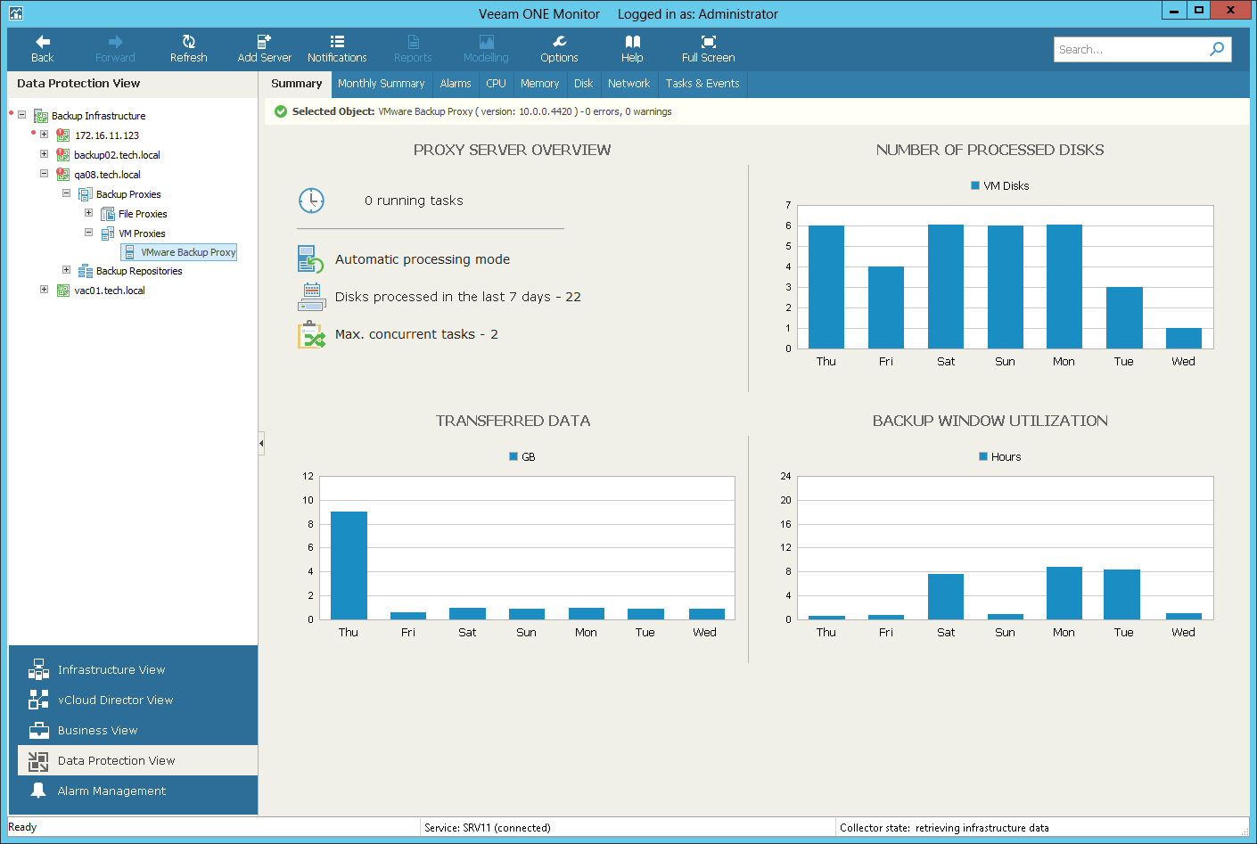Click the Alarm Management bell icon
Viewport: 1257px width, 844px height.
(38, 791)
